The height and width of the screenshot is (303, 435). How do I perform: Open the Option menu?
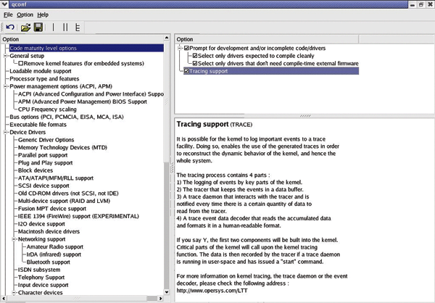click(25, 14)
